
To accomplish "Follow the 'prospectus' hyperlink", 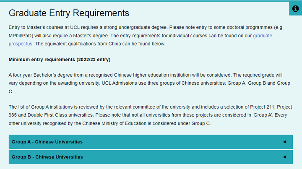I will tap(21, 44).
